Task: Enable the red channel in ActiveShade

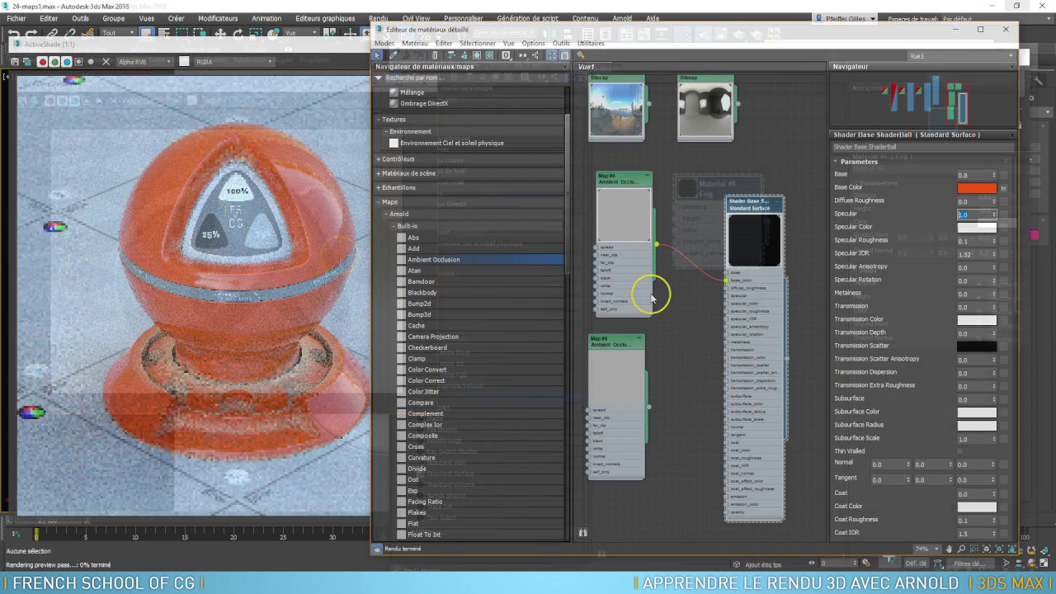Action: 43,62
